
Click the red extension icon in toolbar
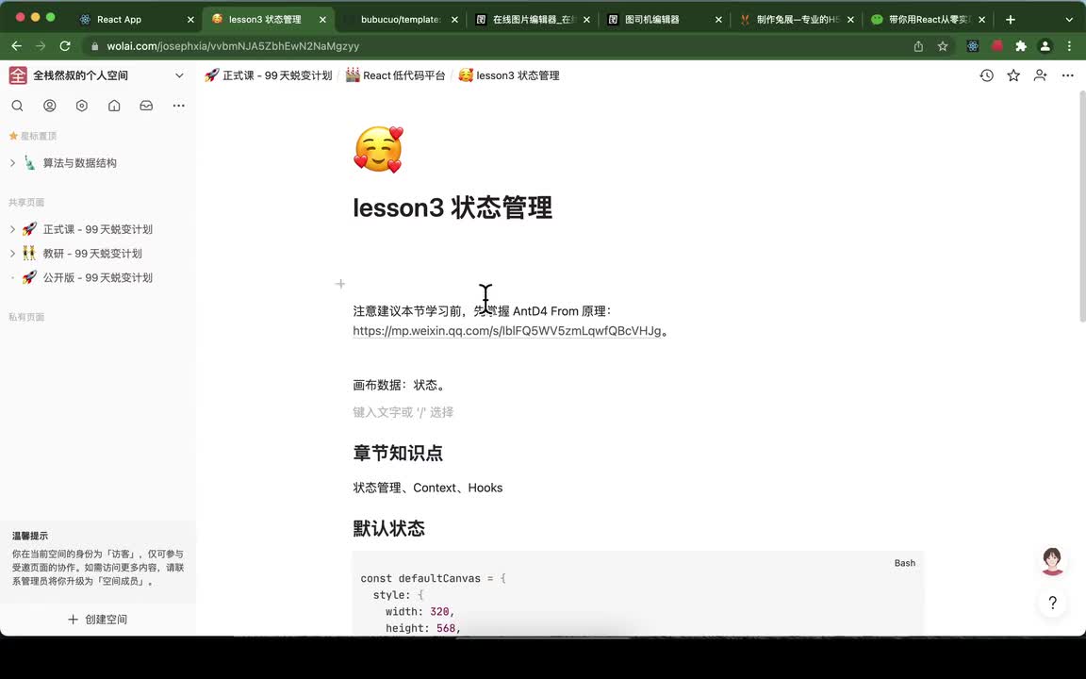pos(996,46)
